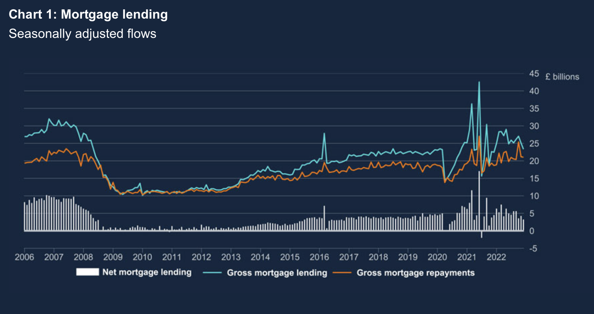Viewport: 594px width, 314px height.
Task: Click the '£ billions' axis unit label
Action: pos(562,77)
